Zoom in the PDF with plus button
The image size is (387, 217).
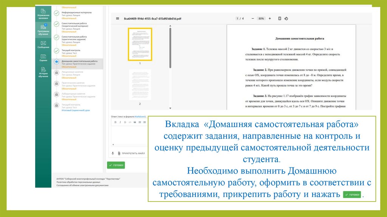[270, 19]
